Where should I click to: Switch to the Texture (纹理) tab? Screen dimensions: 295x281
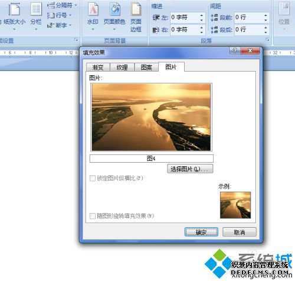pos(122,67)
